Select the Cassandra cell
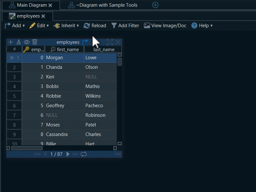The image size is (256, 192). pyautogui.click(x=64, y=135)
